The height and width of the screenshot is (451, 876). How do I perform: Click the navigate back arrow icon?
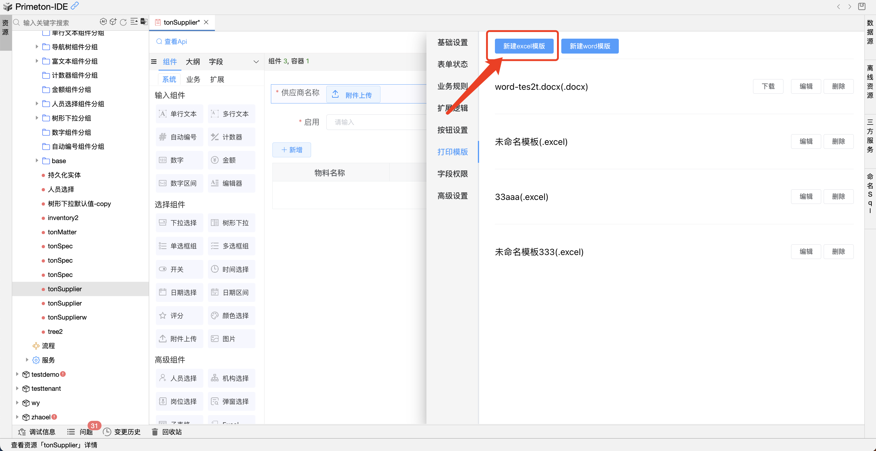click(x=839, y=6)
